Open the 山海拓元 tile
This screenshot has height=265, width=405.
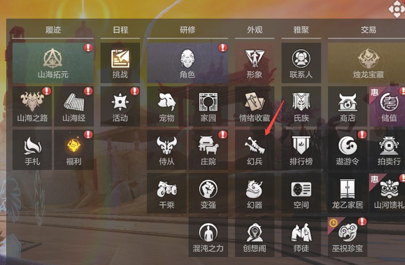pyautogui.click(x=53, y=63)
